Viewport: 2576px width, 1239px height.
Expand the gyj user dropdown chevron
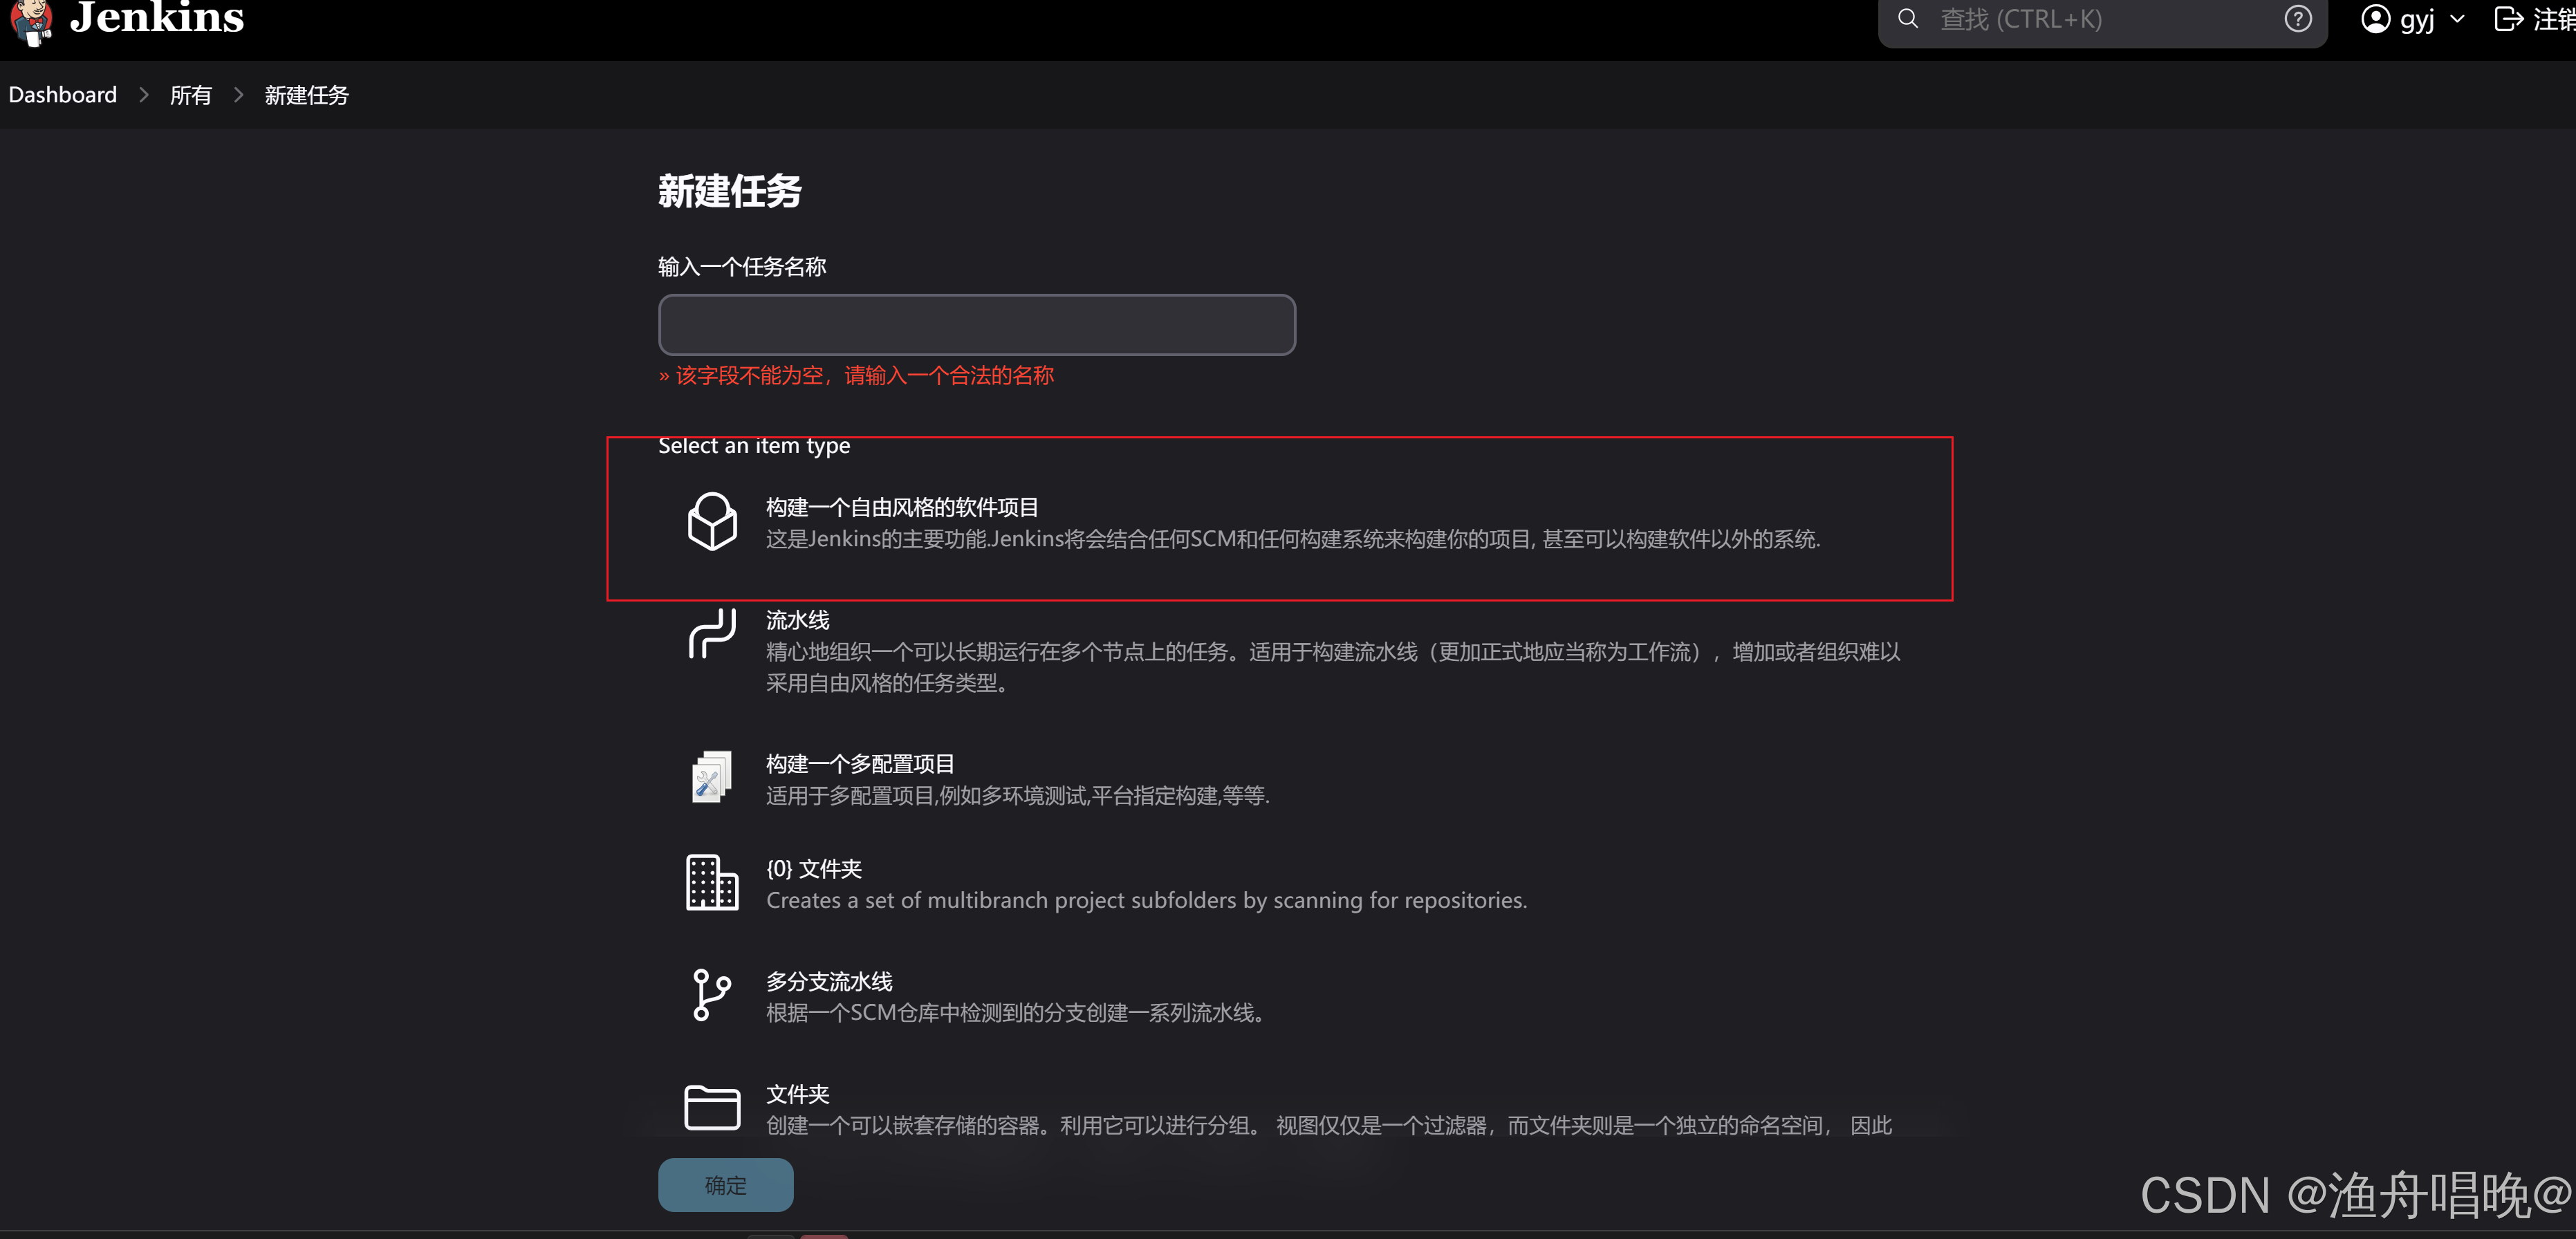[2457, 19]
